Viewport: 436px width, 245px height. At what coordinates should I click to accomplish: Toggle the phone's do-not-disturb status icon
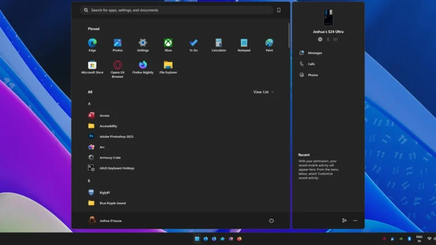click(320, 39)
